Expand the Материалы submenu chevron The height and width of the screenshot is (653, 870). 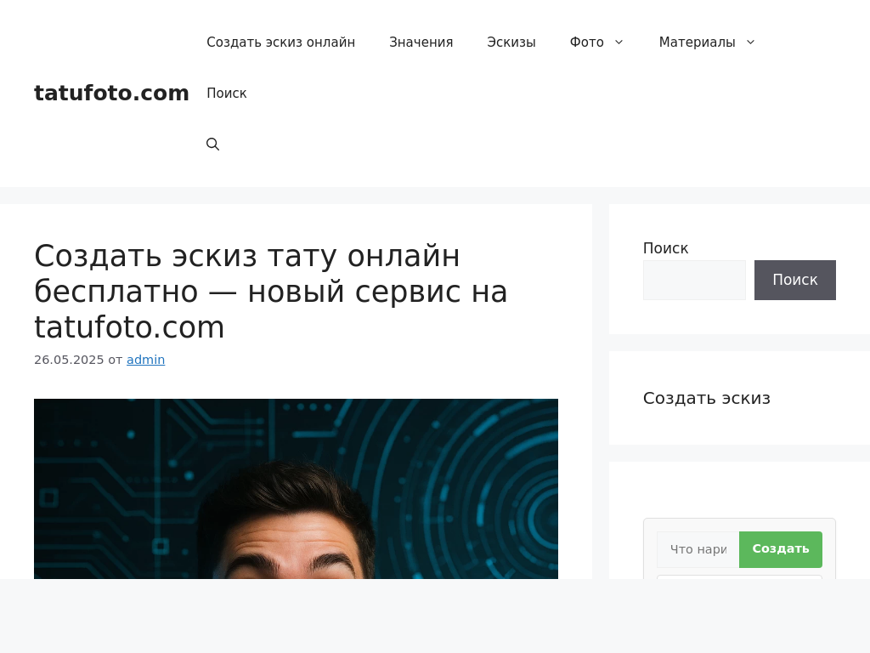pyautogui.click(x=750, y=43)
